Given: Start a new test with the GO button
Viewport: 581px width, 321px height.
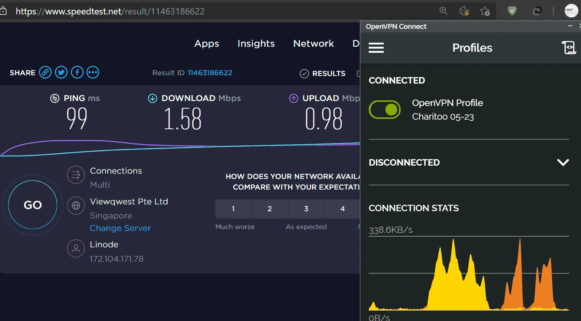Looking at the screenshot, I should click(x=33, y=205).
